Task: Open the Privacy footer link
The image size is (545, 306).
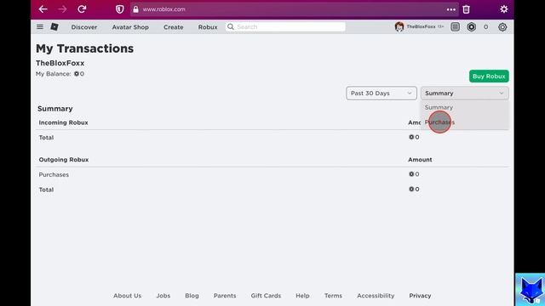Action: coord(420,296)
